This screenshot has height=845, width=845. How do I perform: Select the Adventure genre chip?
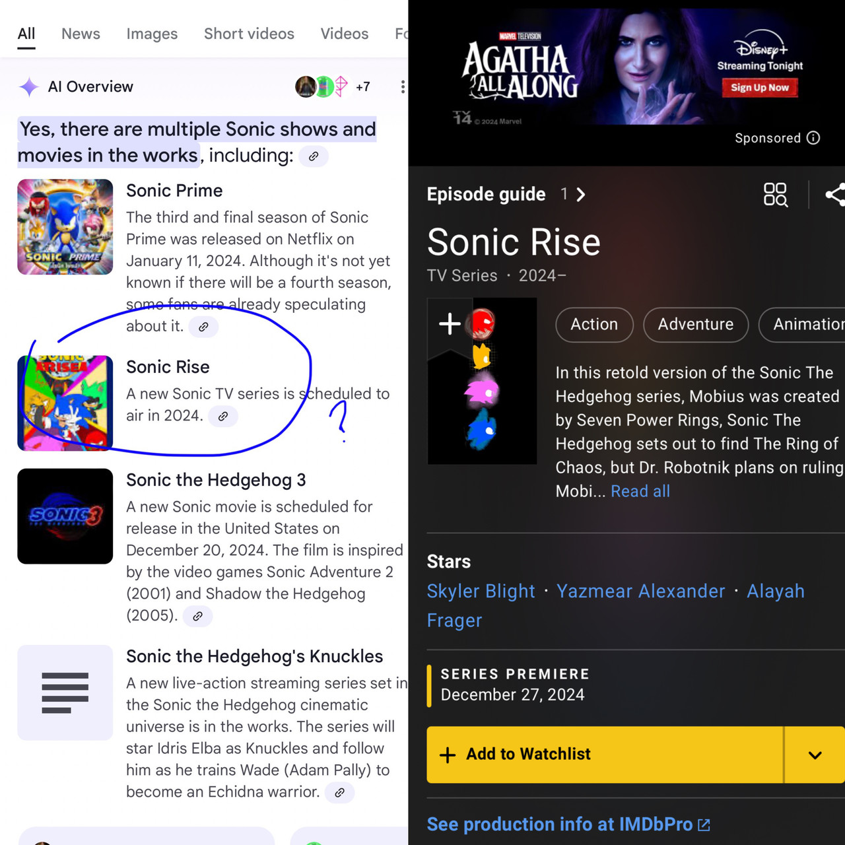pos(696,325)
